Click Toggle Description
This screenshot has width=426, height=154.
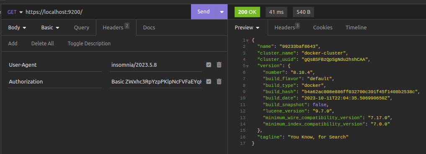(89, 44)
